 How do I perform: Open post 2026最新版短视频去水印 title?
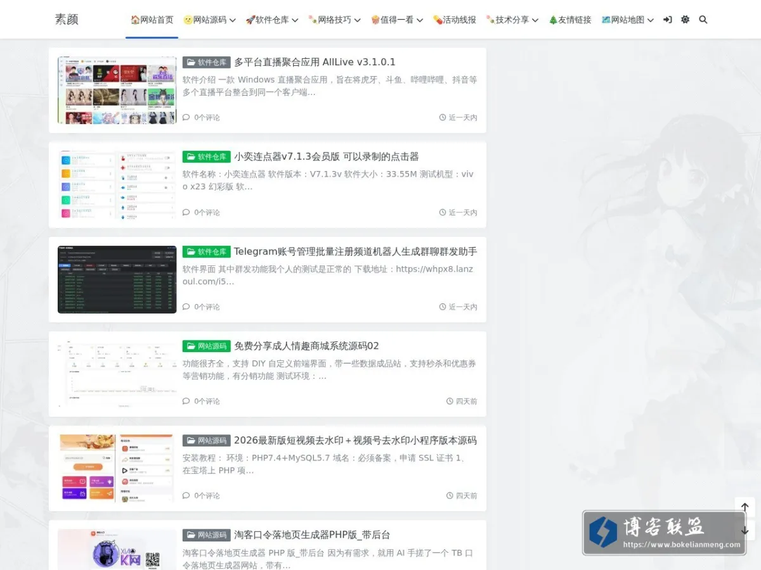pyautogui.click(x=355, y=440)
